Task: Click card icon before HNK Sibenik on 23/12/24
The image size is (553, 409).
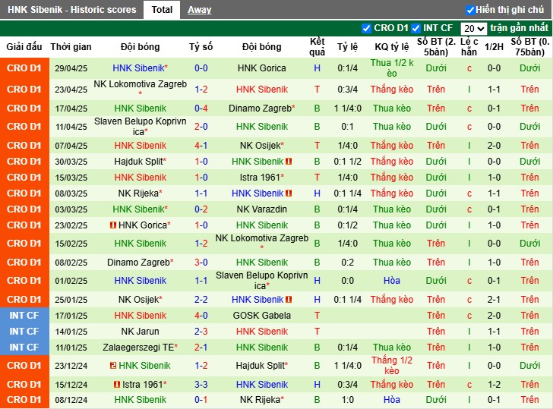Action: pos(113,365)
